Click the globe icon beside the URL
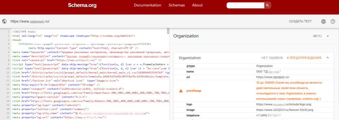Viewport: 339px width, 120px height. [4, 22]
